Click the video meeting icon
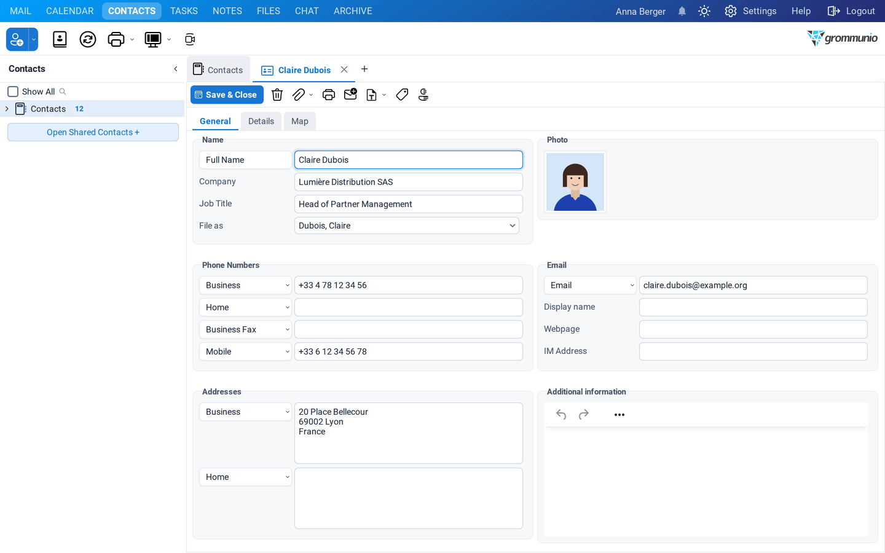This screenshot has width=885, height=553. coord(190,39)
